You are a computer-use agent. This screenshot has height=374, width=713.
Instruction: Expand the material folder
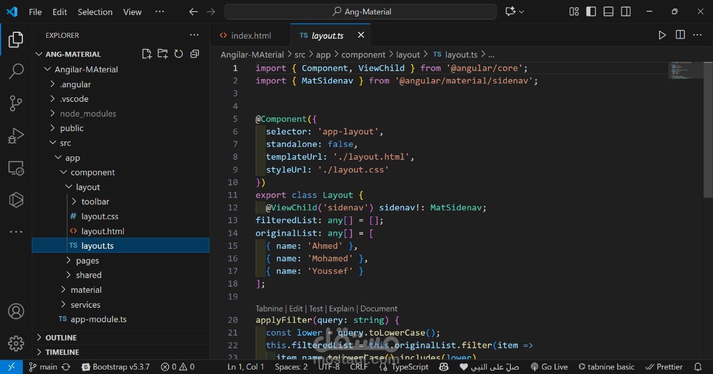click(x=121, y=290)
